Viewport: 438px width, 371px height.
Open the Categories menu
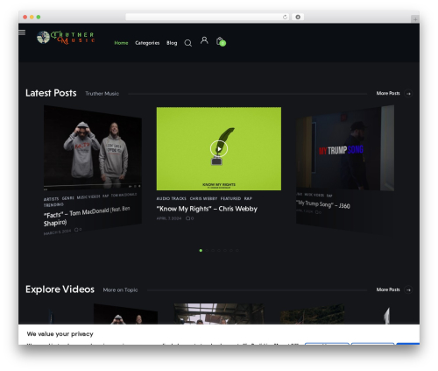[x=147, y=43]
